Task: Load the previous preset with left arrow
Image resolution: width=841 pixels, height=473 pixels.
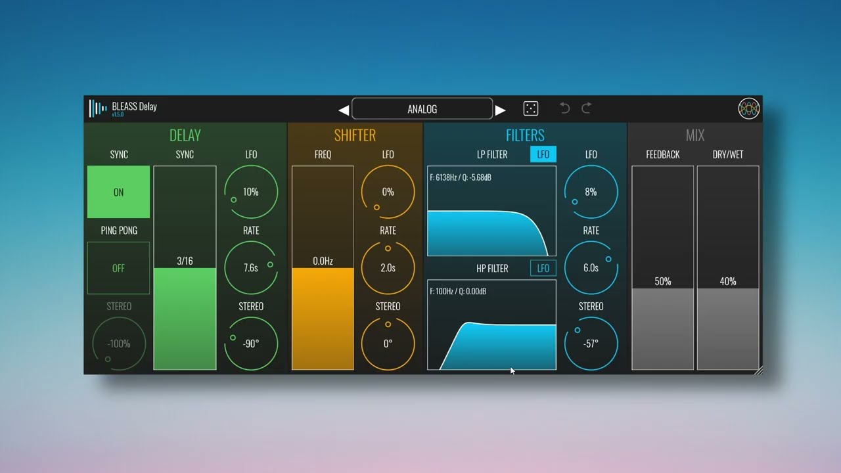Action: (343, 110)
